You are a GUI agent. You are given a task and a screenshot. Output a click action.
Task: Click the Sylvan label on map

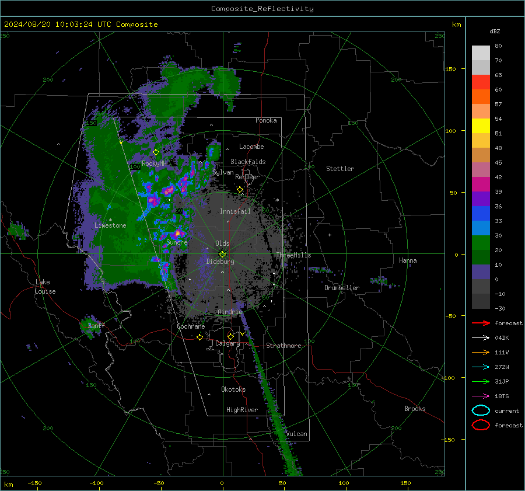(x=223, y=172)
